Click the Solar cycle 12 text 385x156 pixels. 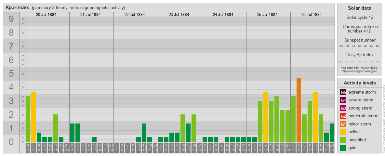coord(359,18)
